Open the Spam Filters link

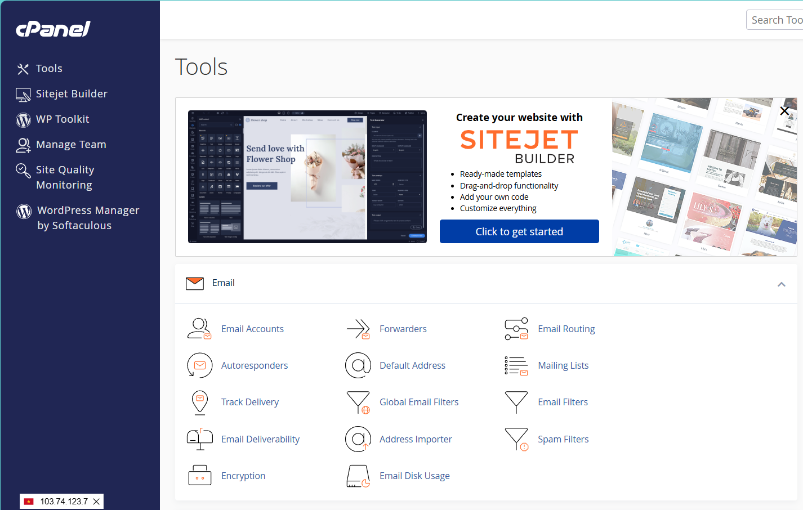[563, 439]
